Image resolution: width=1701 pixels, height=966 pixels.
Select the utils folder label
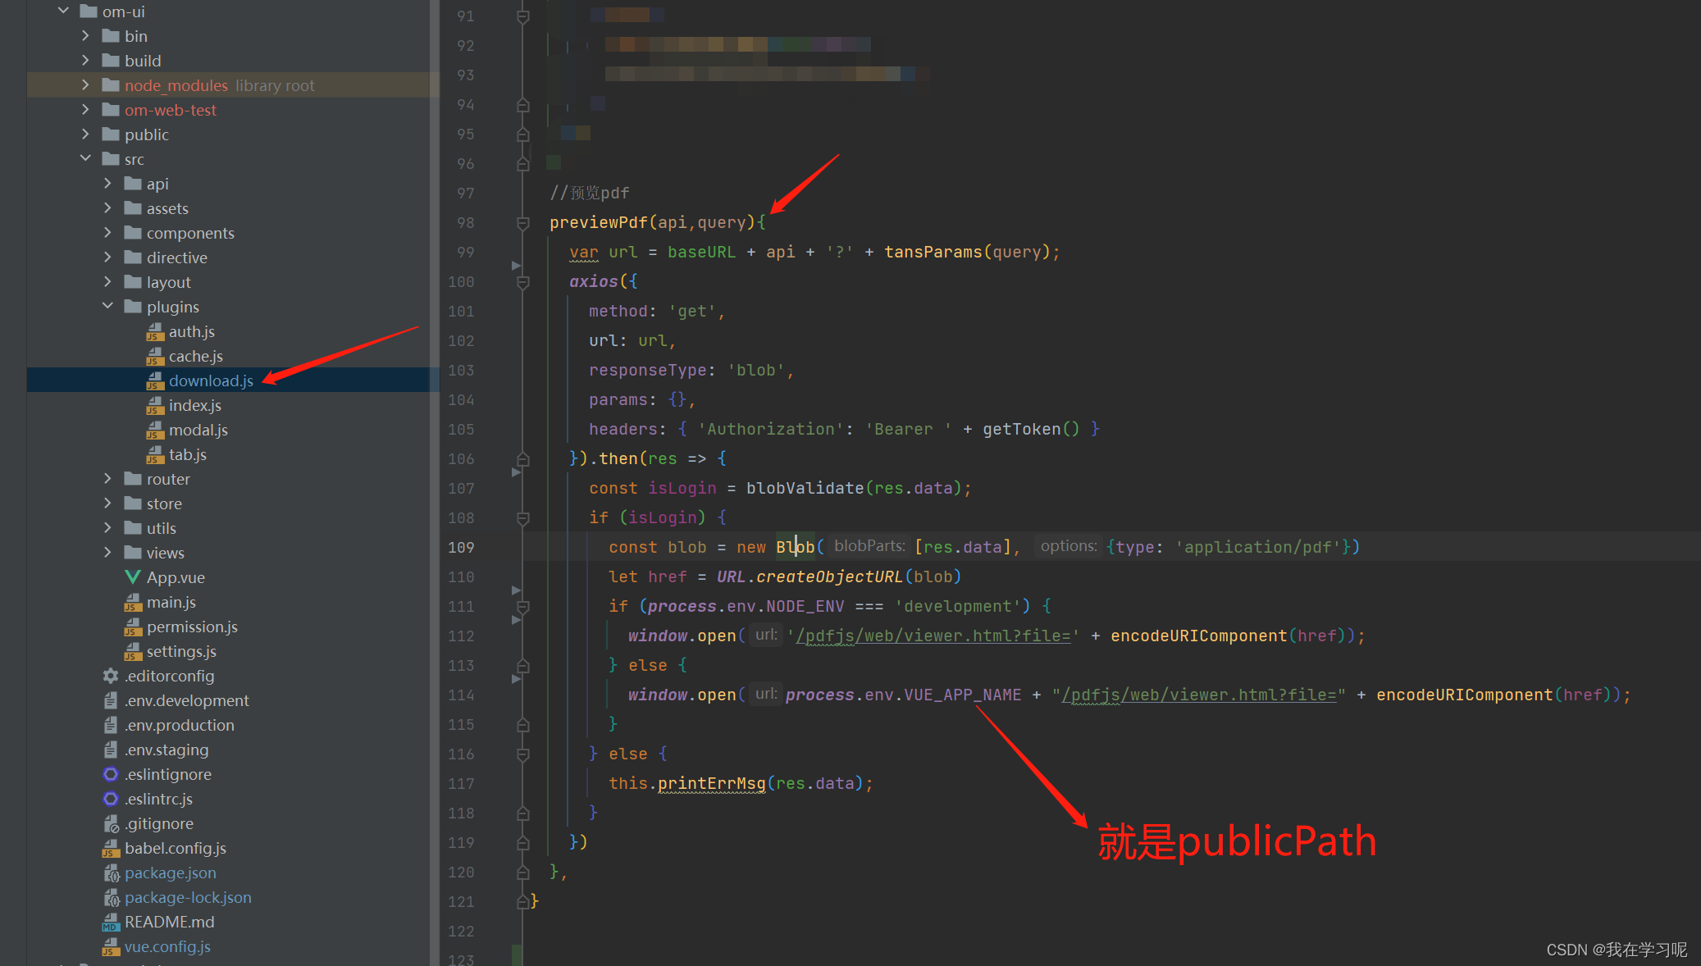click(x=161, y=528)
